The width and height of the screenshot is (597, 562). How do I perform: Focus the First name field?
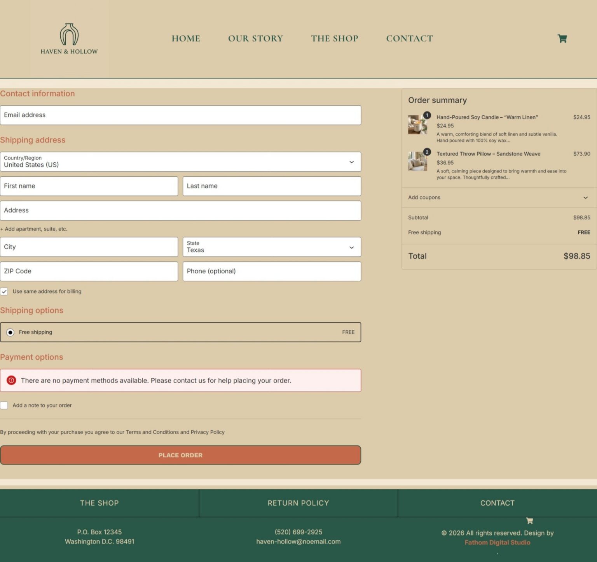coord(89,186)
